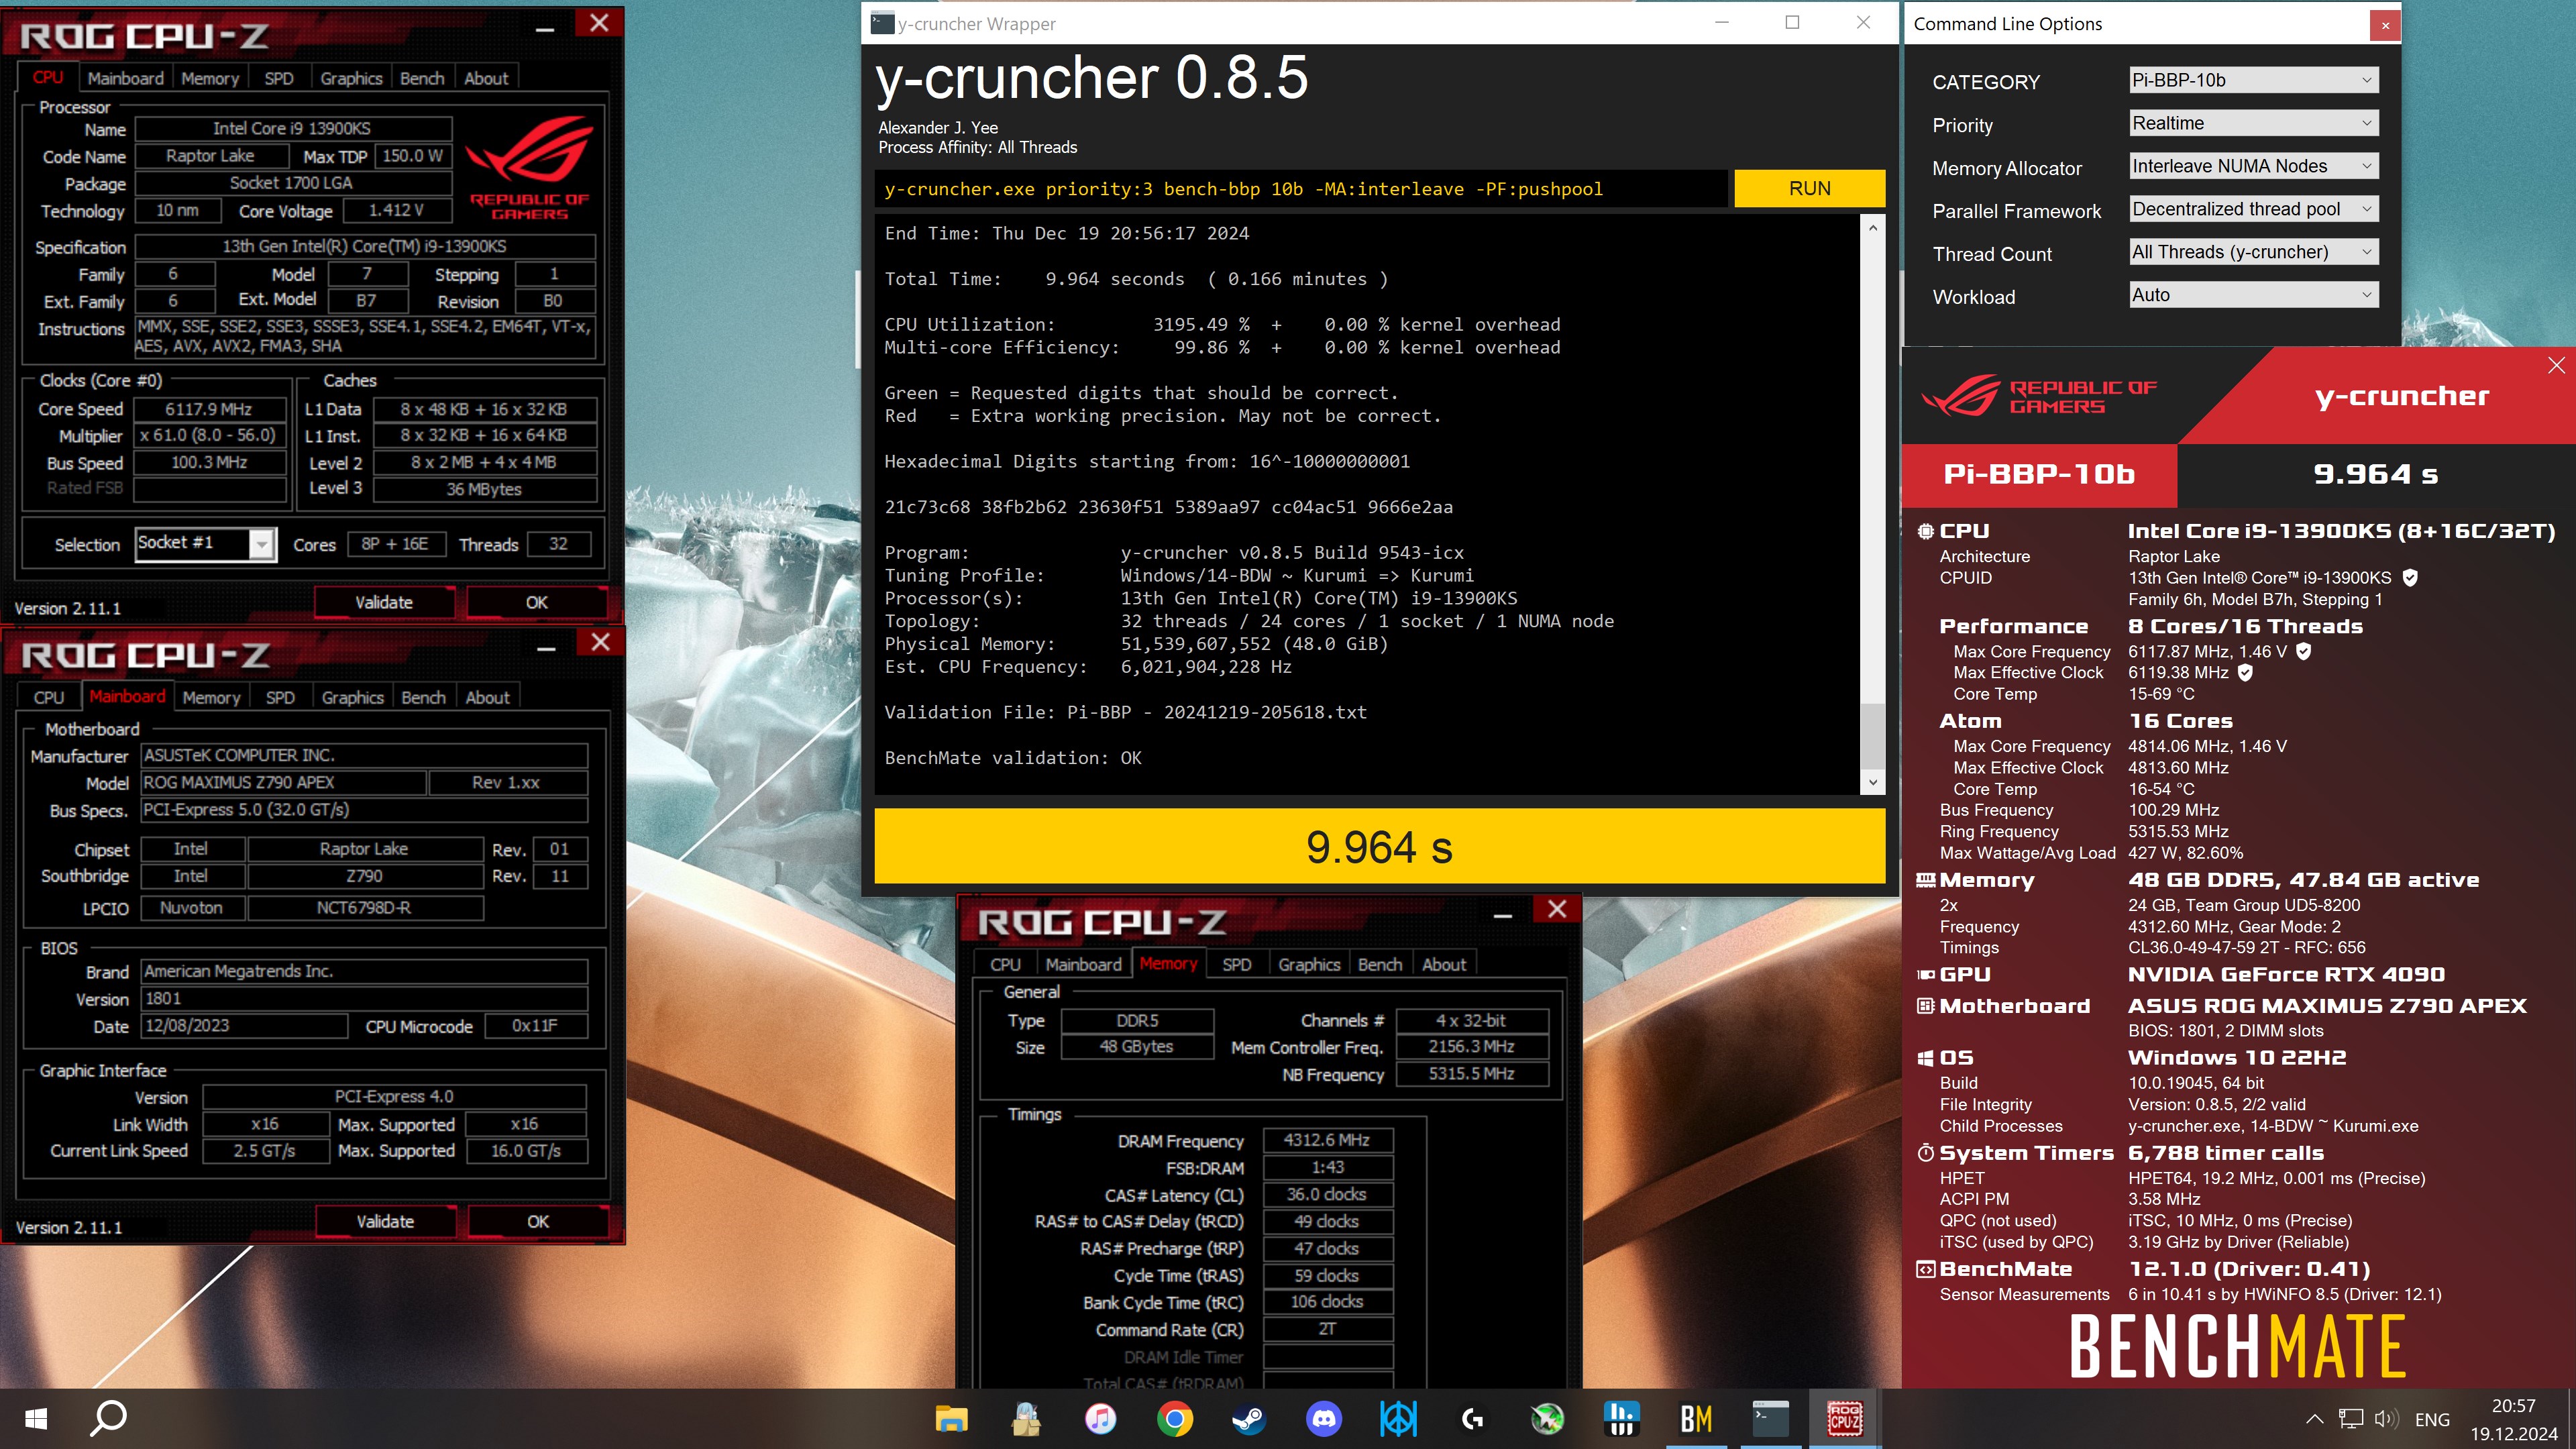The height and width of the screenshot is (1449, 2576).
Task: Click OK in CPU-Z Mainboard window
Action: [538, 1221]
